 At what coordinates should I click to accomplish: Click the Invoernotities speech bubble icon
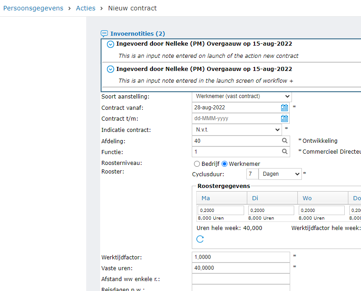pos(104,33)
